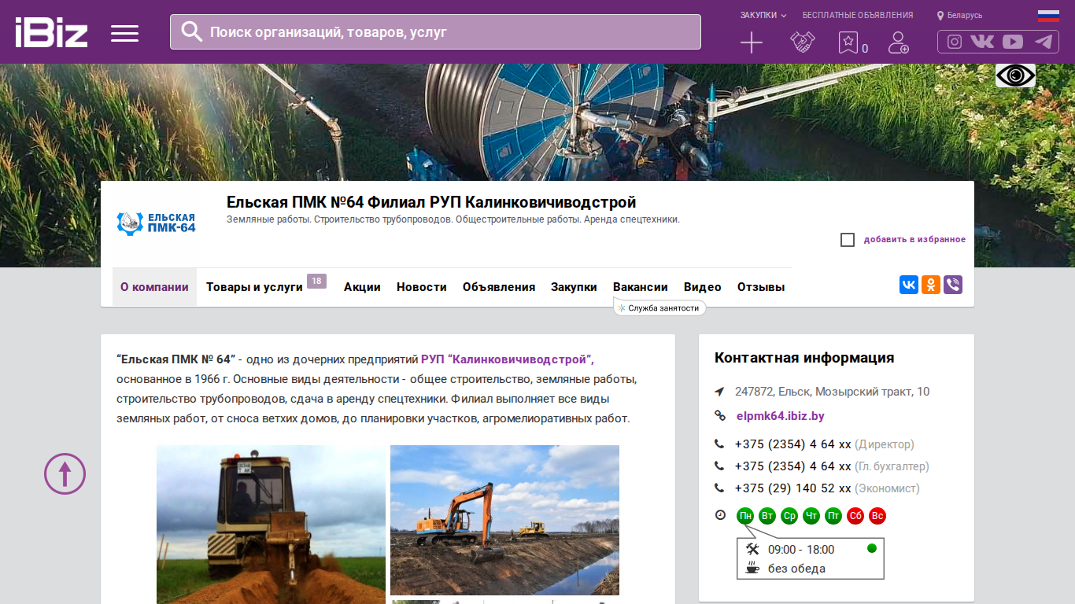Switch to the Акции tab
The image size is (1075, 604).
pos(362,287)
